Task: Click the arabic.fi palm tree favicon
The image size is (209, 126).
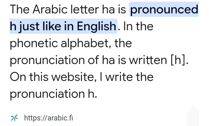Action: click(14, 118)
